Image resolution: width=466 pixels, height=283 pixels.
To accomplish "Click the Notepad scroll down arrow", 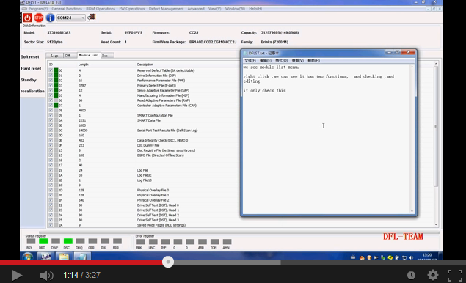I will point(412,211).
